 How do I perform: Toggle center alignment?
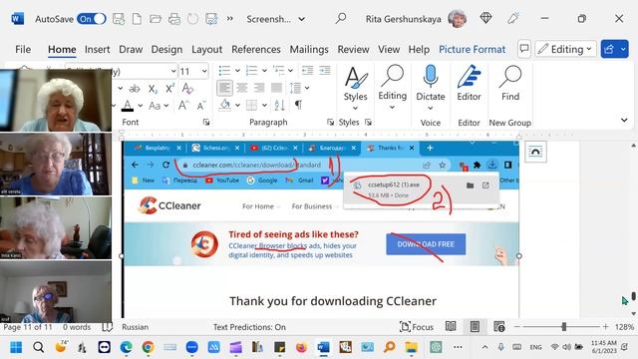point(241,88)
